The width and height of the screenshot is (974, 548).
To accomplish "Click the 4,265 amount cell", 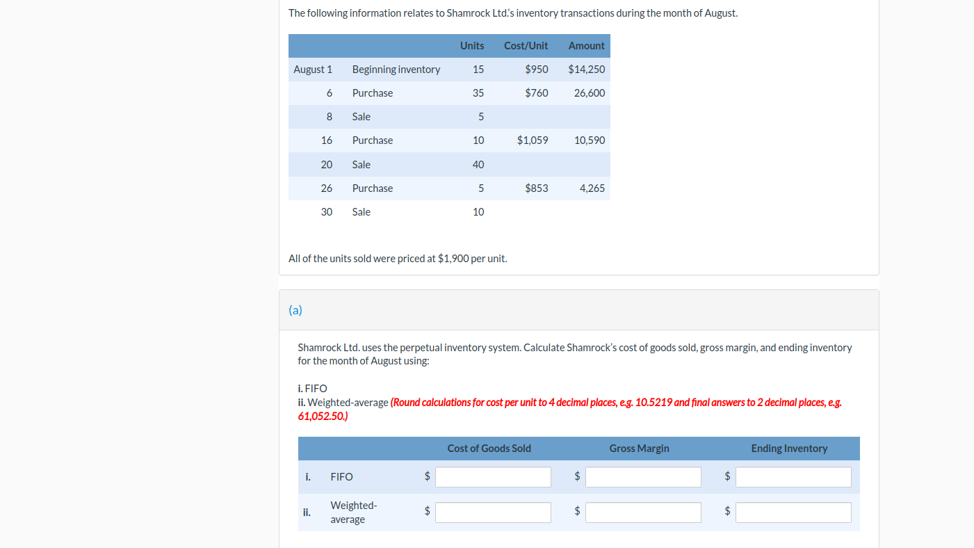I will pyautogui.click(x=592, y=188).
